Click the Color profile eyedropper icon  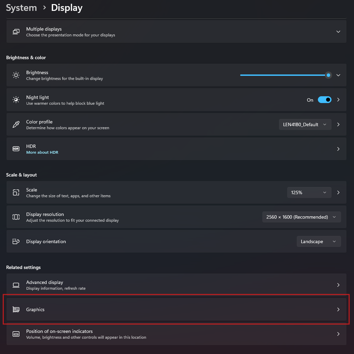coord(16,124)
